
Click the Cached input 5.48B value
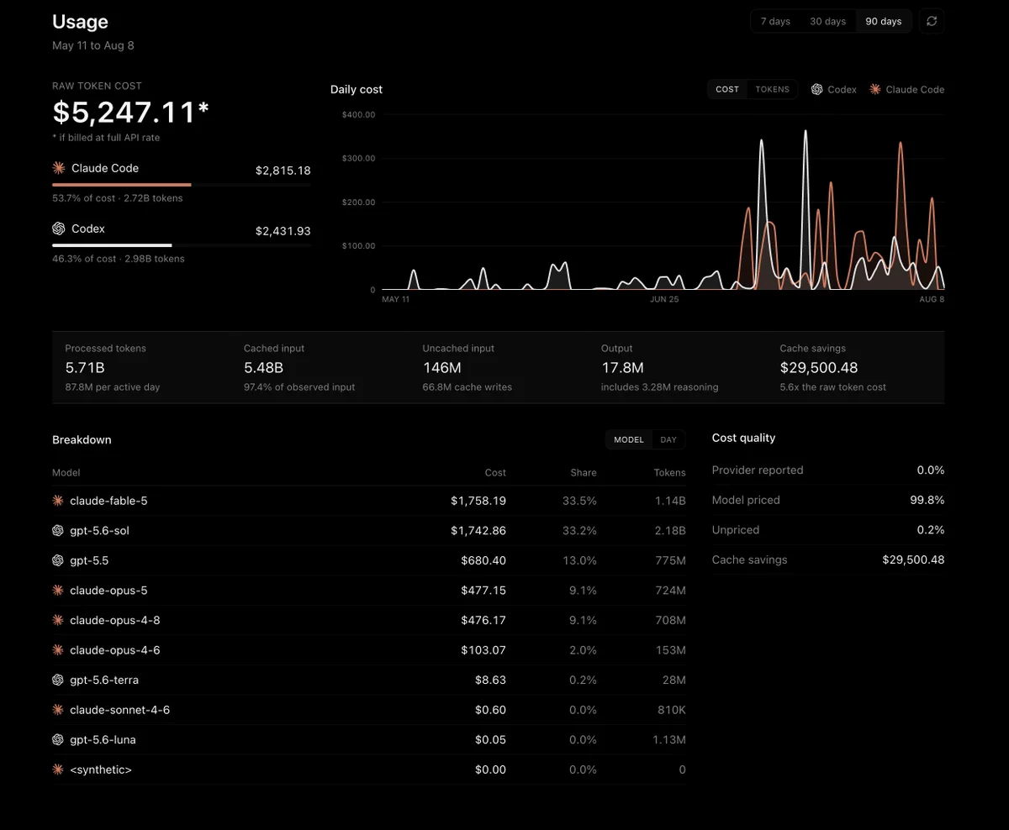pos(263,368)
